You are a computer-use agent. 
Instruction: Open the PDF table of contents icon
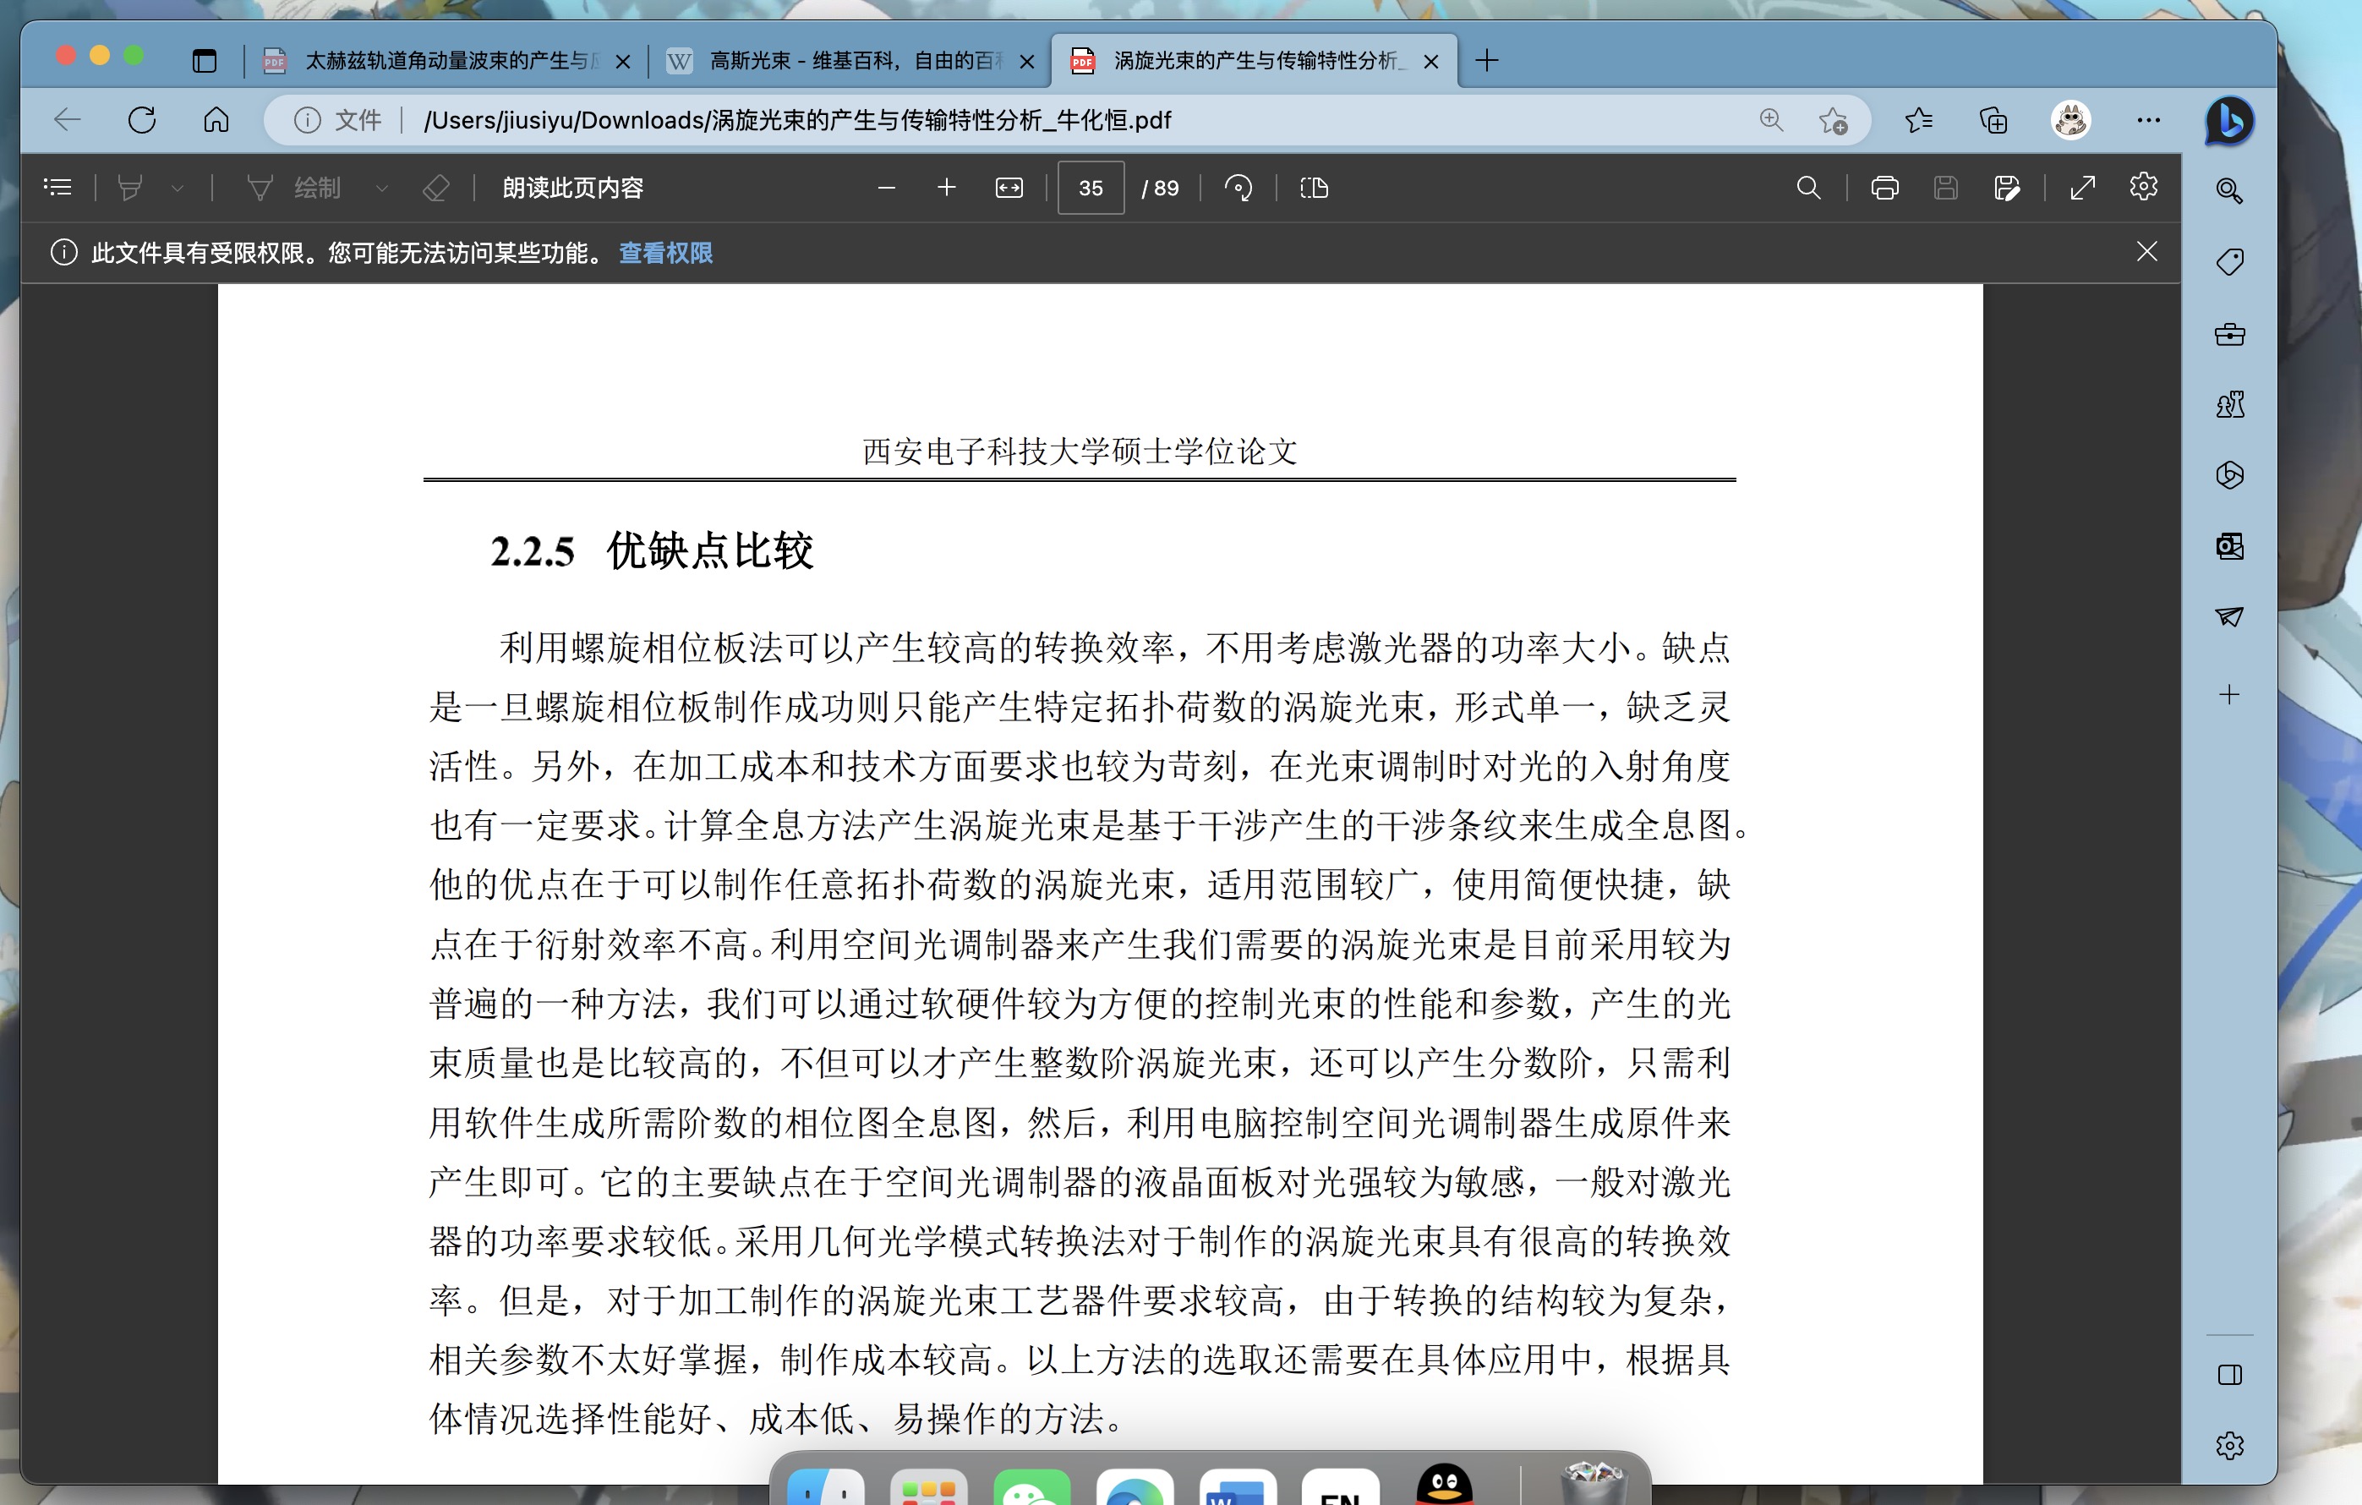coord(57,188)
